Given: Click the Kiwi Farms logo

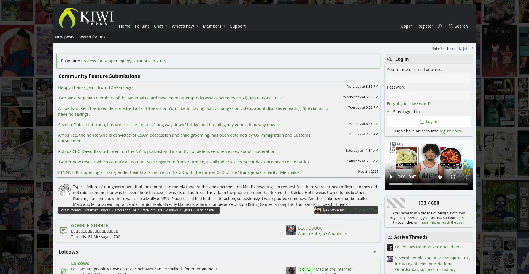Looking at the screenshot, I should coord(86,18).
